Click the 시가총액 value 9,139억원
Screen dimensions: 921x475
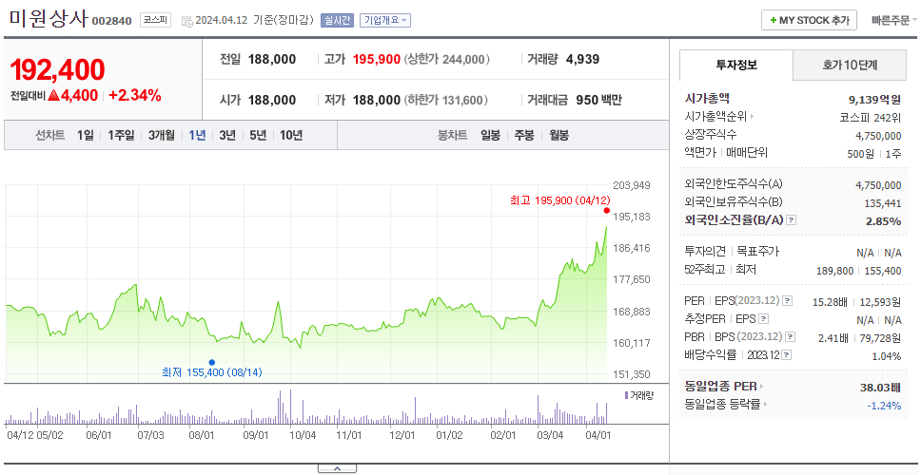(x=874, y=99)
